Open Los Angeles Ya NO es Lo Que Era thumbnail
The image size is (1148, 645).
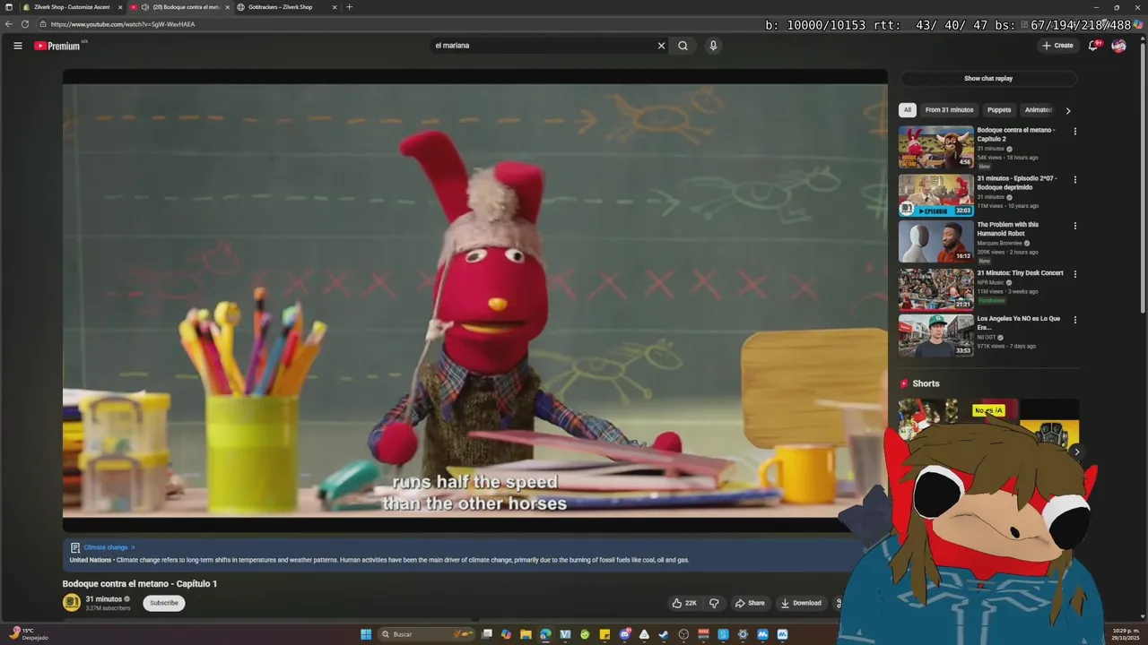tap(936, 335)
